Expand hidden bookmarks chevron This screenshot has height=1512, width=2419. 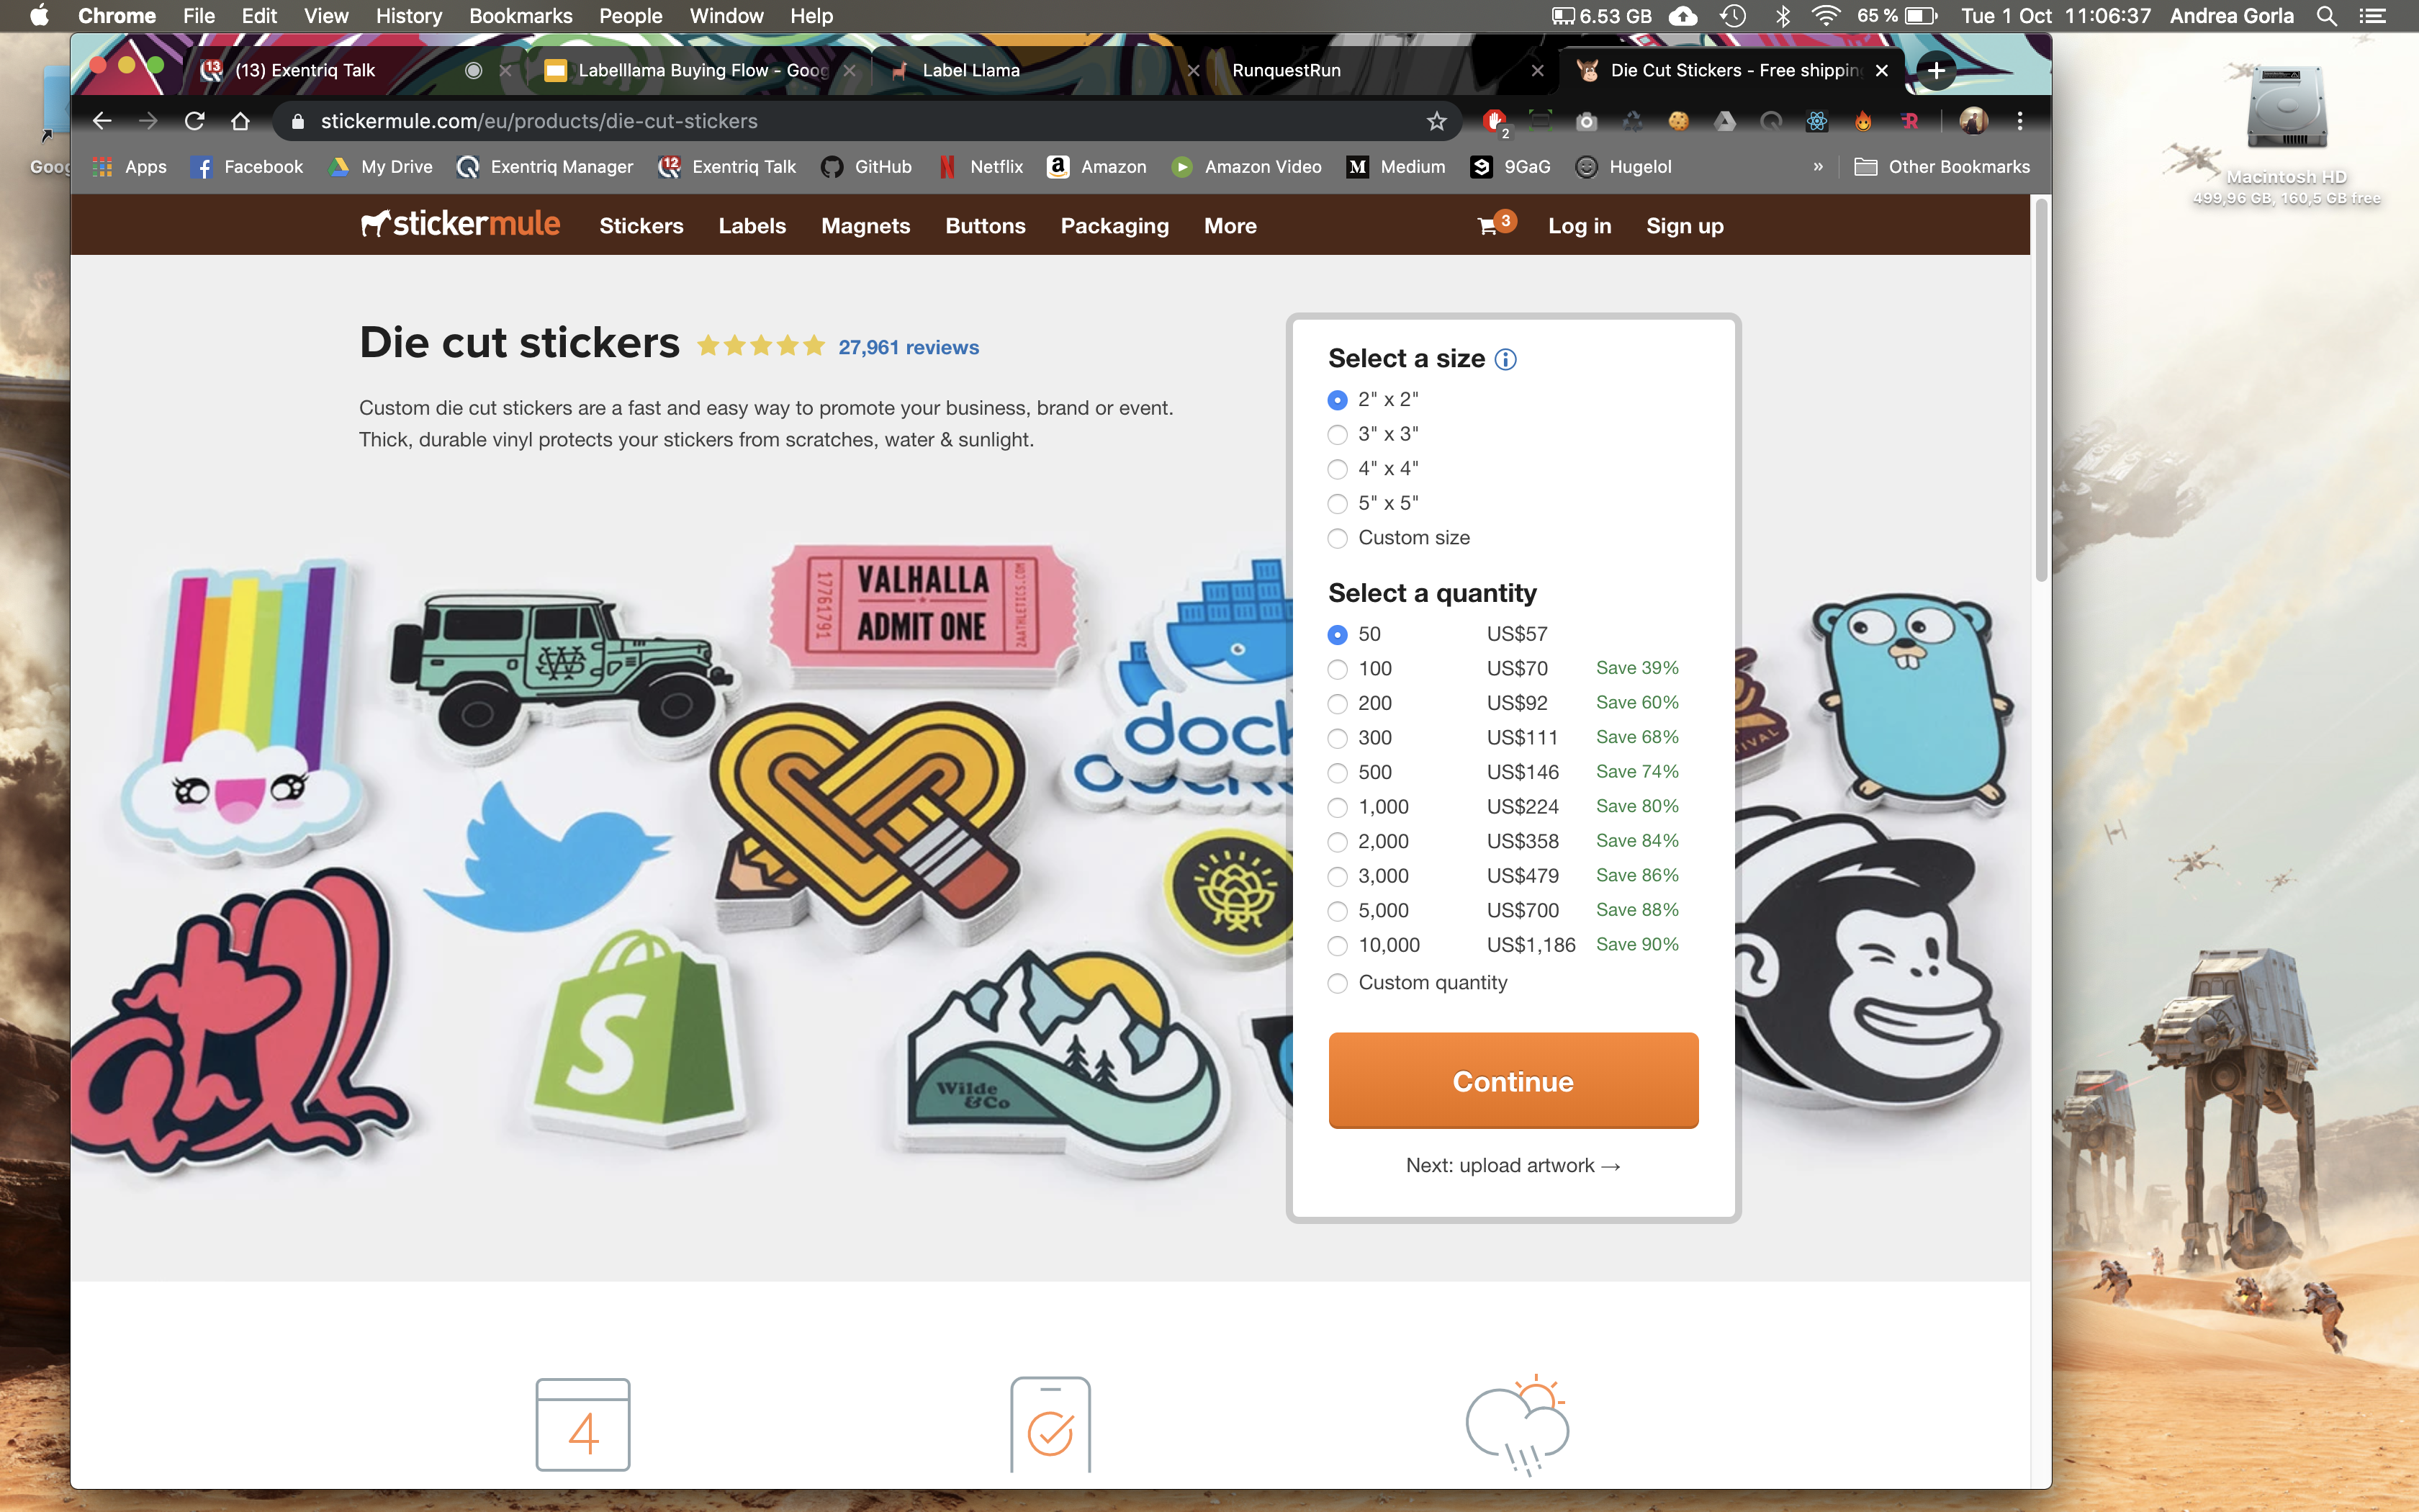pos(1819,167)
